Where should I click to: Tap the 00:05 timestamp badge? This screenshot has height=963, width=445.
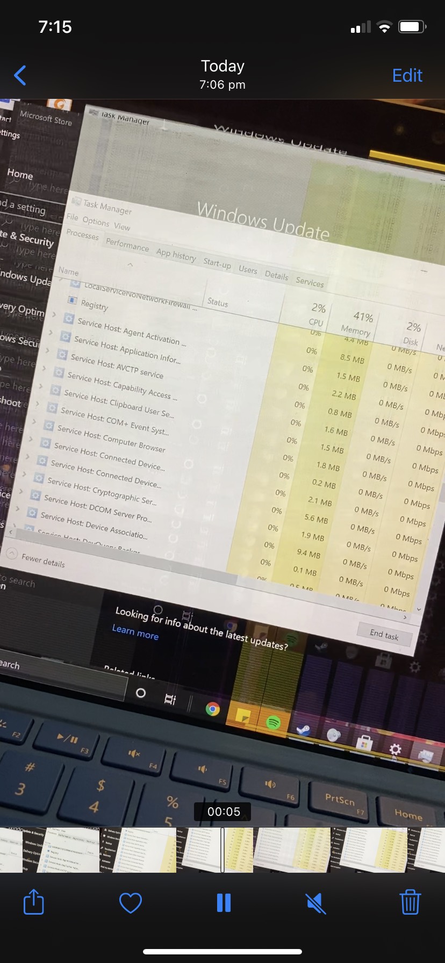224,811
